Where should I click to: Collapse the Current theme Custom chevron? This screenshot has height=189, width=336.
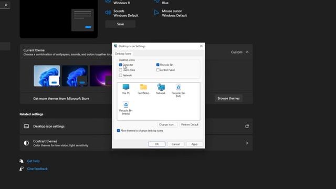click(247, 52)
